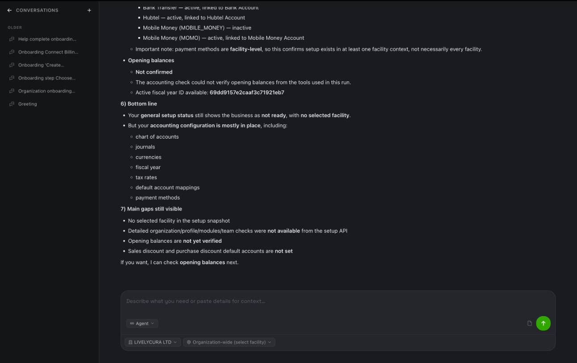Focus the Describe what you need input
Viewport: 577px width, 363px height.
pyautogui.click(x=338, y=301)
